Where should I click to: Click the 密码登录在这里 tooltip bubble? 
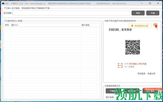140,26
